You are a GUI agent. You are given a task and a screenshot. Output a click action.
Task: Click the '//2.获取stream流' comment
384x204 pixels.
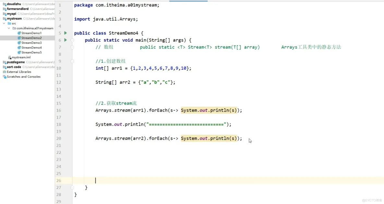click(x=116, y=103)
